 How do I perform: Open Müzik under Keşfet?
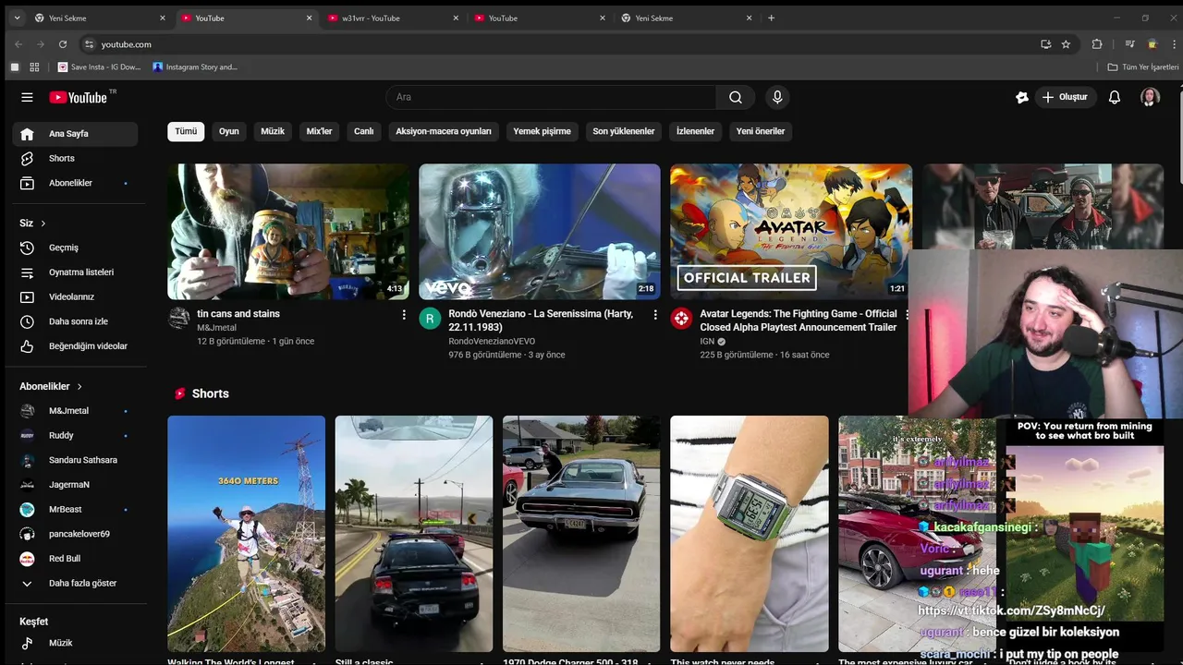click(x=75, y=643)
